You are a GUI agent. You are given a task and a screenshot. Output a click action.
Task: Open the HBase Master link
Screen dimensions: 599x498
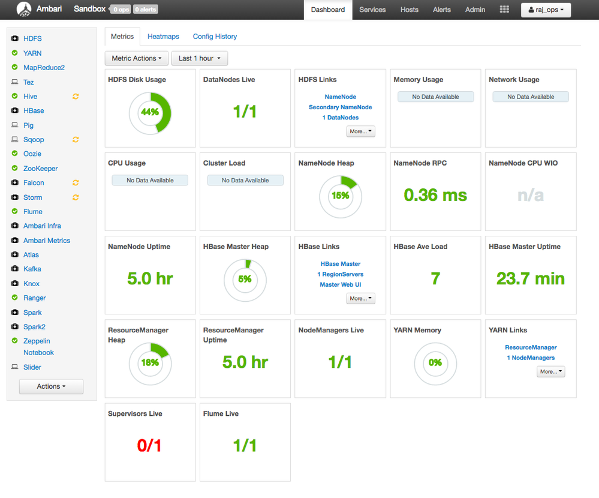click(x=341, y=264)
